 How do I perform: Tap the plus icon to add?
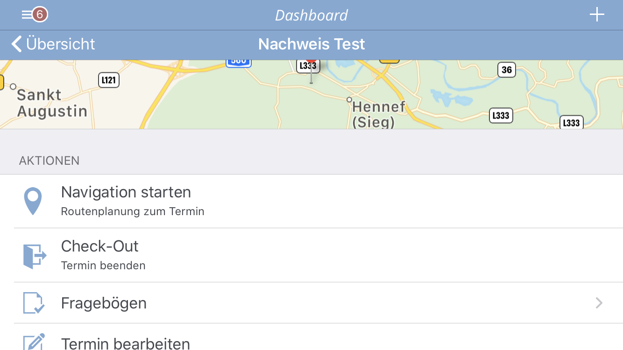597,15
